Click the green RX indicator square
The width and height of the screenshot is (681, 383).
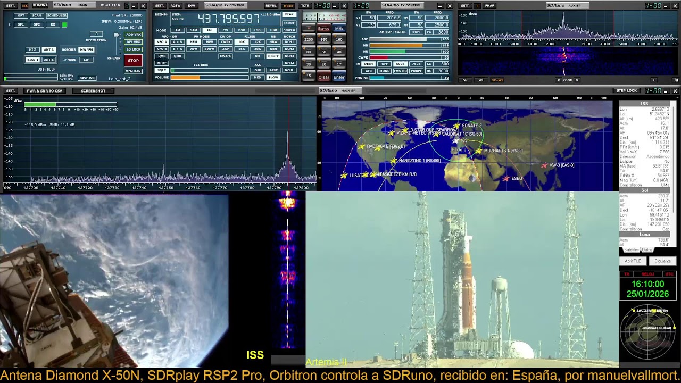pos(64,24)
